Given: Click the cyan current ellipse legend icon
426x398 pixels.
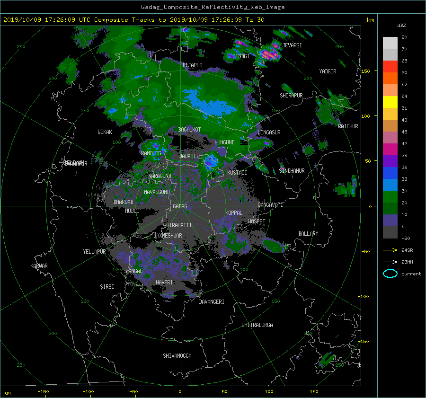Looking at the screenshot, I should tap(390, 274).
